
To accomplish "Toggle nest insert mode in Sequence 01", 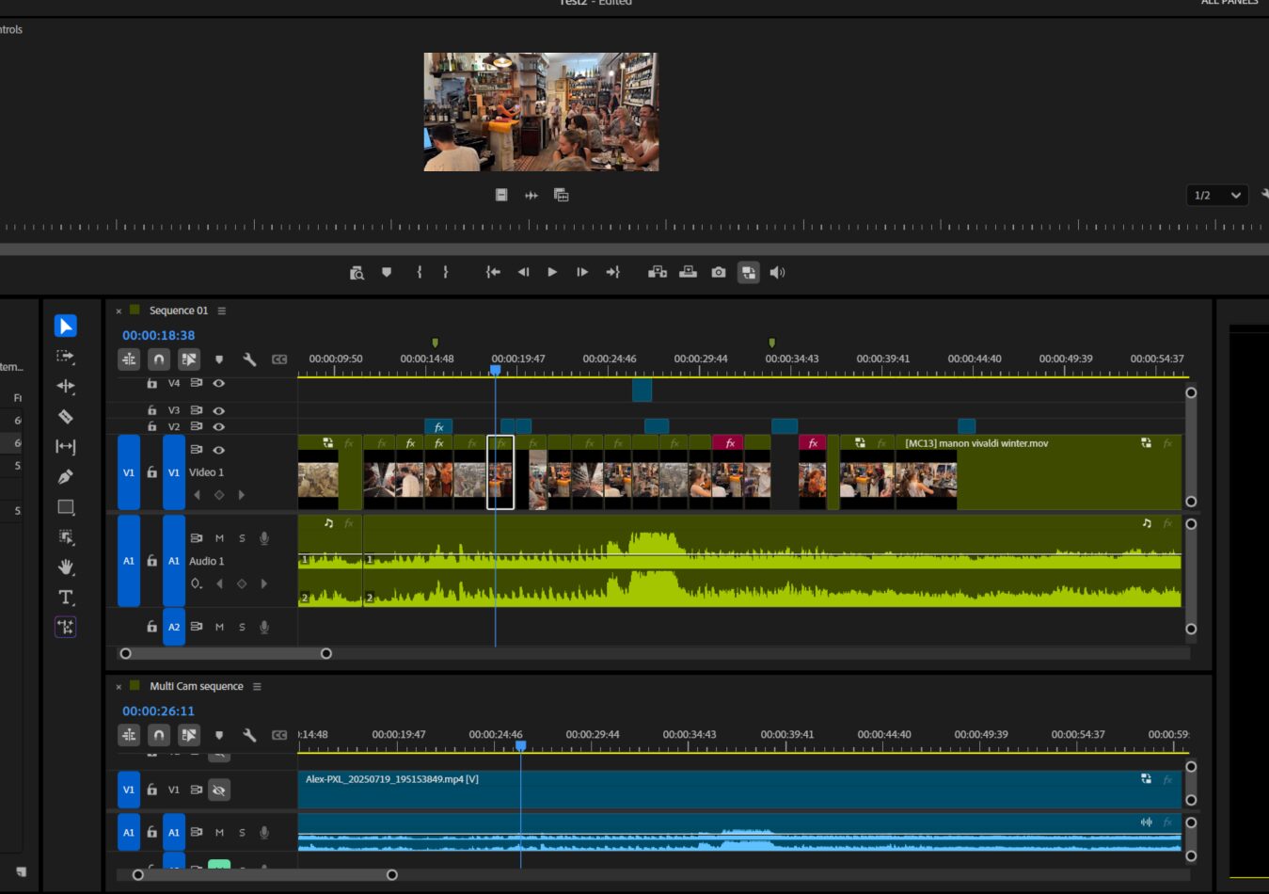I will click(129, 359).
